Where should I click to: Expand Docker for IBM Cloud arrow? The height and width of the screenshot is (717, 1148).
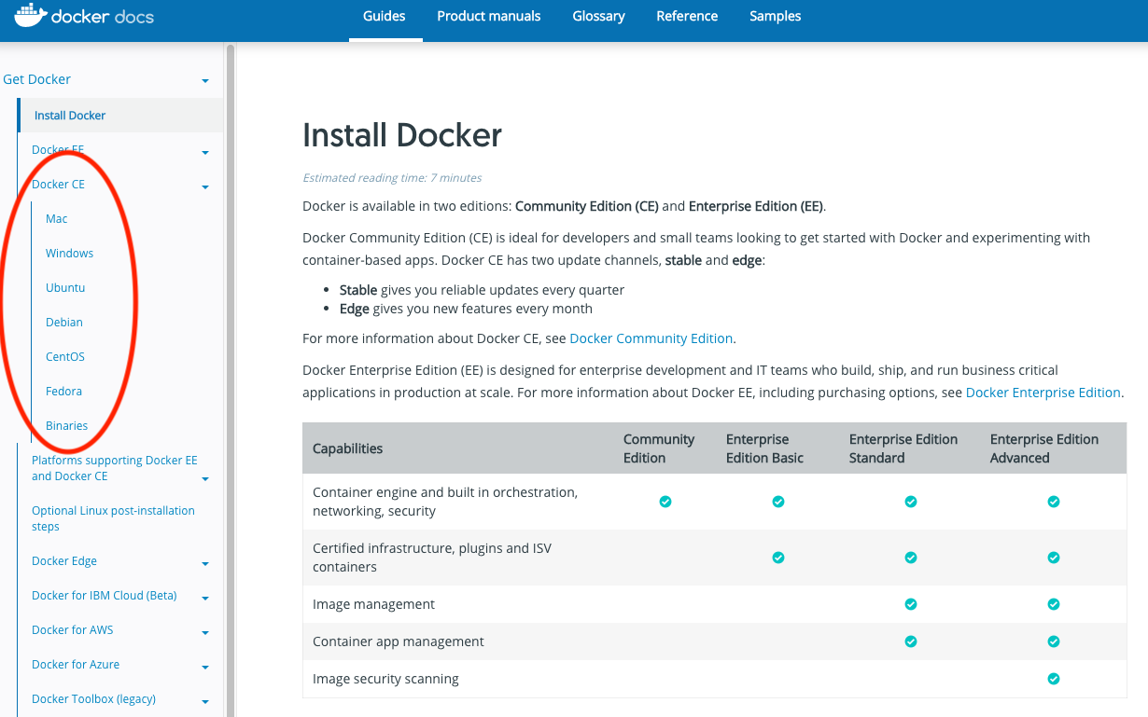click(x=205, y=599)
